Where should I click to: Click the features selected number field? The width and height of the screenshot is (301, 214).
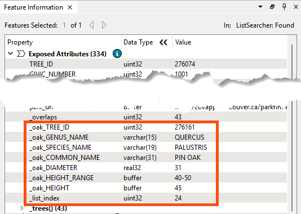coord(64,25)
